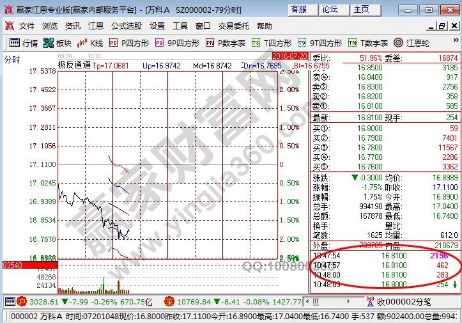Click the 分时 label on the chart

12,59
